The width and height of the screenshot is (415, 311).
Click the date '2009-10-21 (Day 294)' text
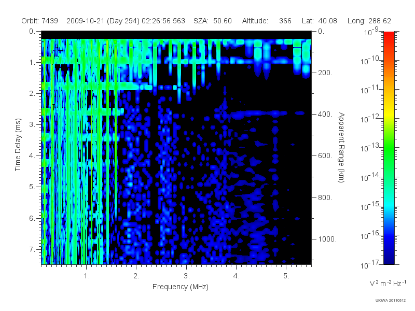point(103,21)
